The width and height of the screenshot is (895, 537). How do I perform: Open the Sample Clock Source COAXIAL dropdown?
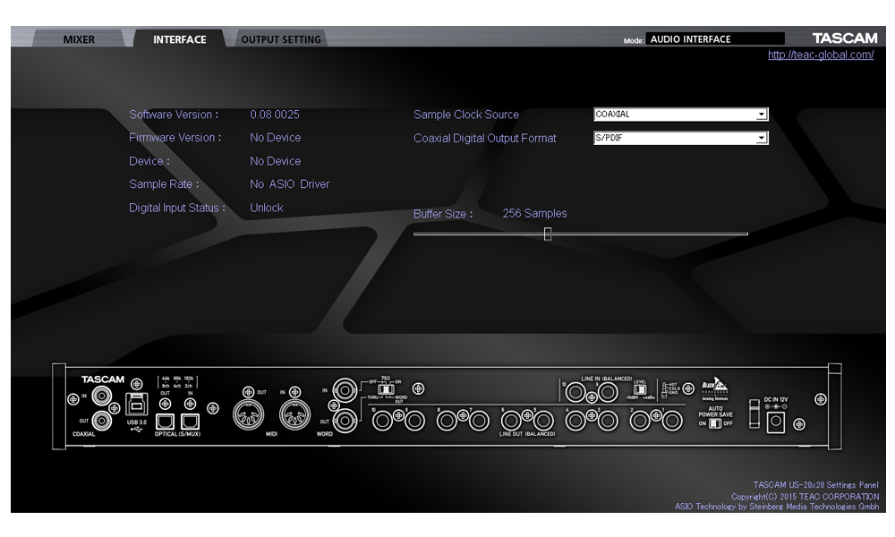click(x=681, y=115)
